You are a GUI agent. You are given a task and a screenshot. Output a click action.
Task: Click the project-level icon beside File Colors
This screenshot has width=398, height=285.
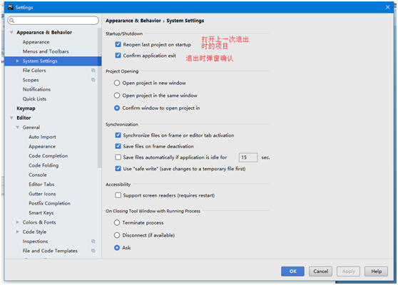[x=93, y=71]
